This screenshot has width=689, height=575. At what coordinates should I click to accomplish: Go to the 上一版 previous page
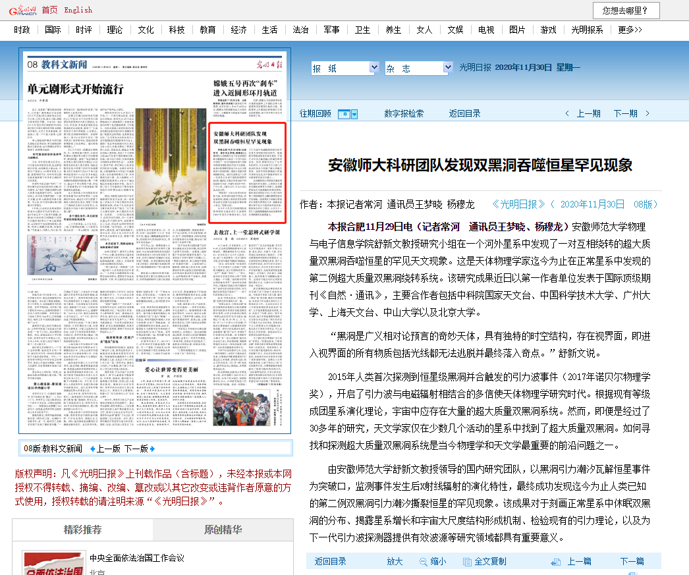[108, 449]
